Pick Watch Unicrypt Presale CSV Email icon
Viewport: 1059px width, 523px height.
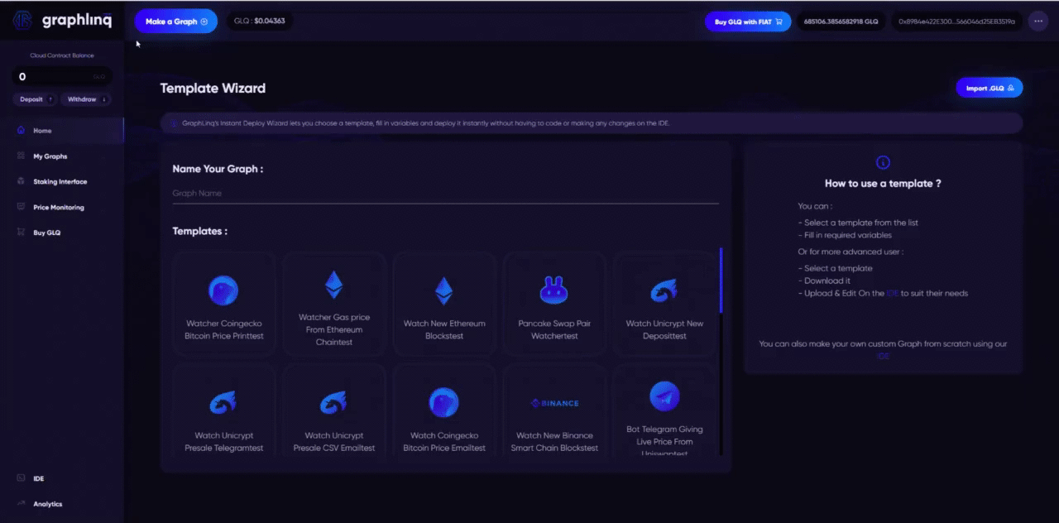click(x=333, y=402)
